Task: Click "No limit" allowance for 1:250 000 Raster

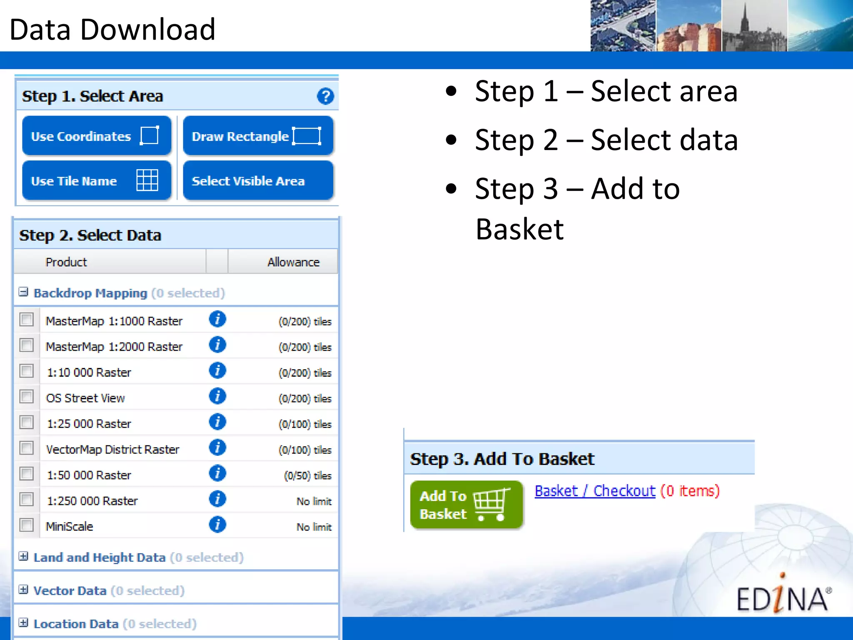Action: [x=314, y=501]
